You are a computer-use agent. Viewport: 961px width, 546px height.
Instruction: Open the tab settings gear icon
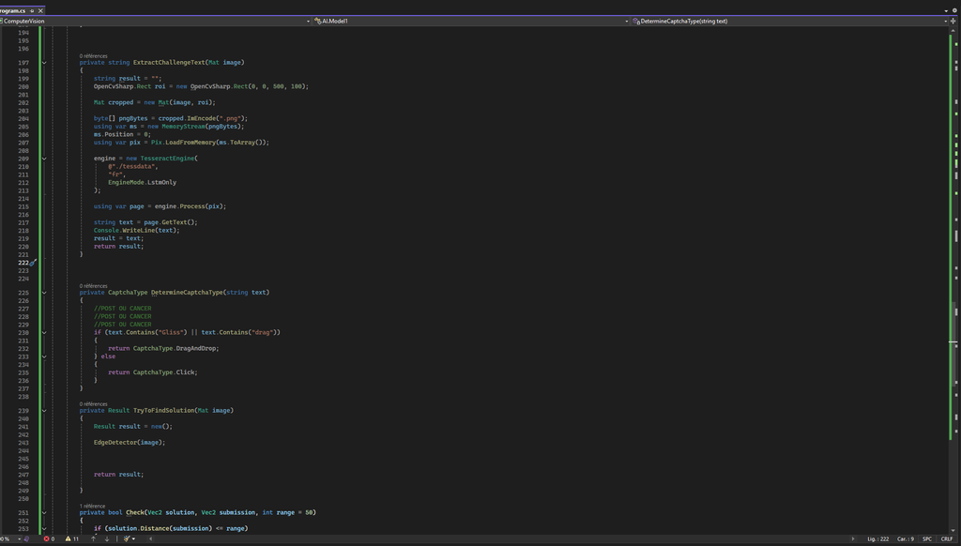pyautogui.click(x=954, y=10)
